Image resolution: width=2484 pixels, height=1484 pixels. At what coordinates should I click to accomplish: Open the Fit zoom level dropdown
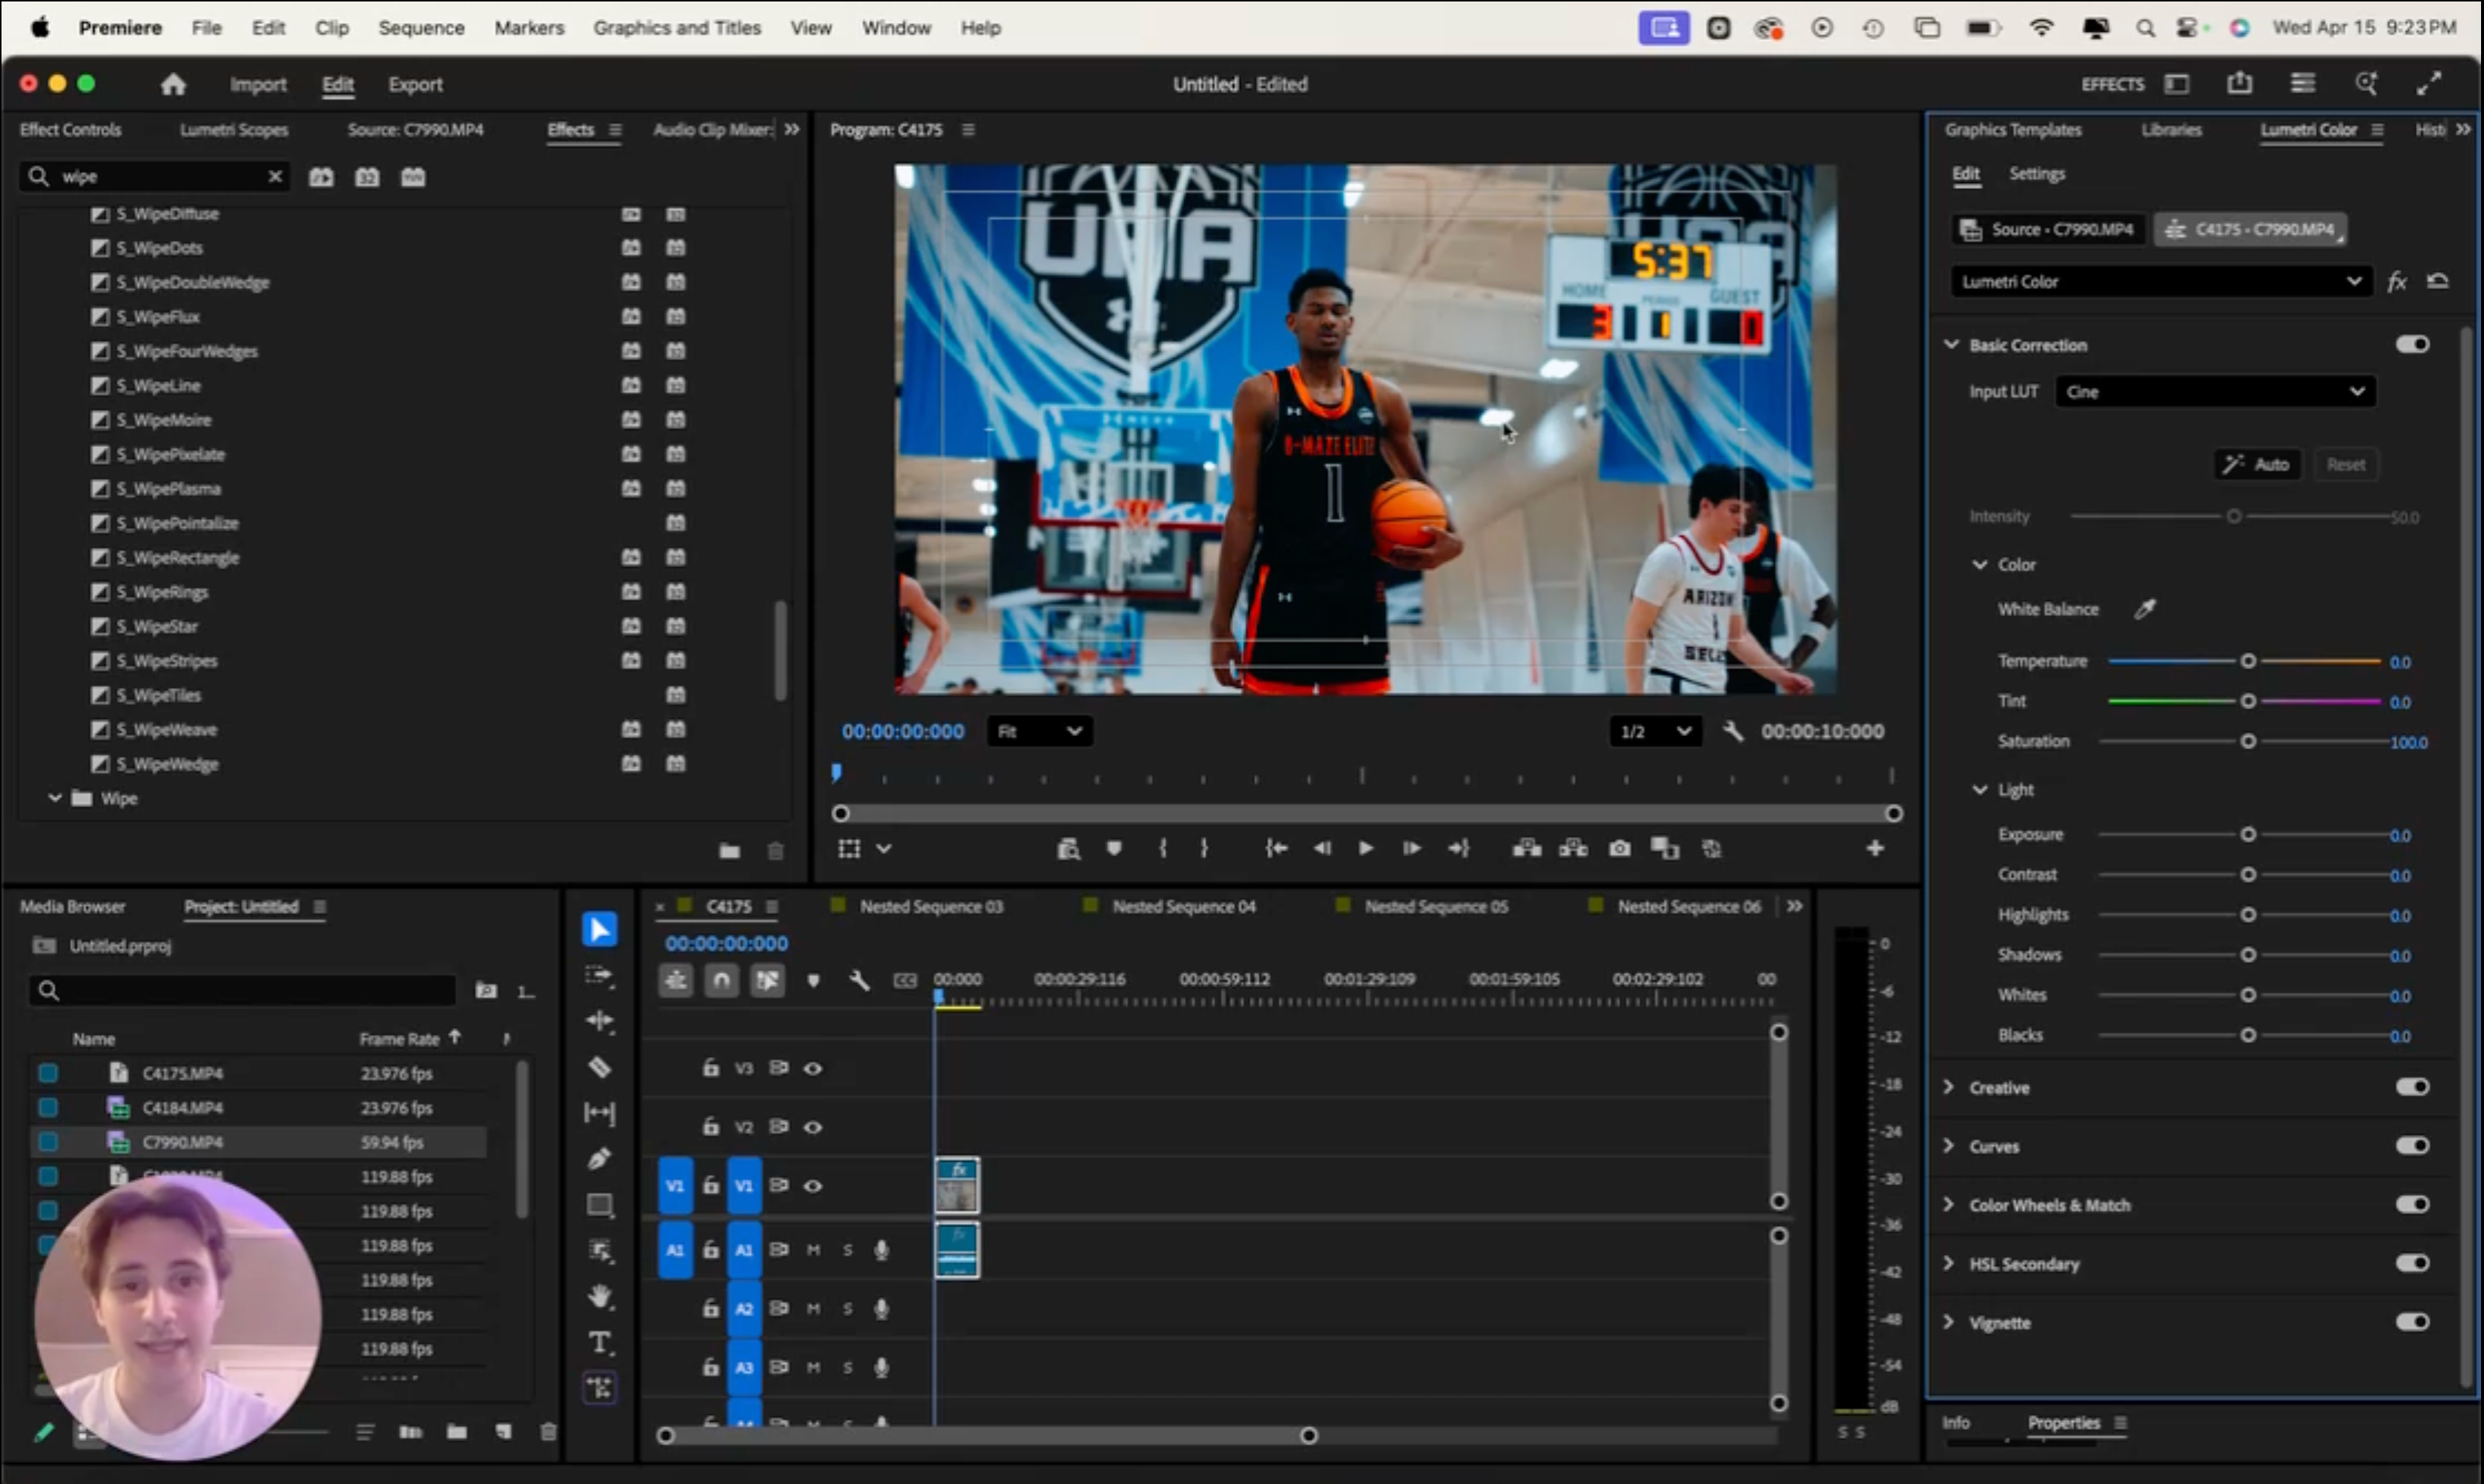tap(1039, 731)
